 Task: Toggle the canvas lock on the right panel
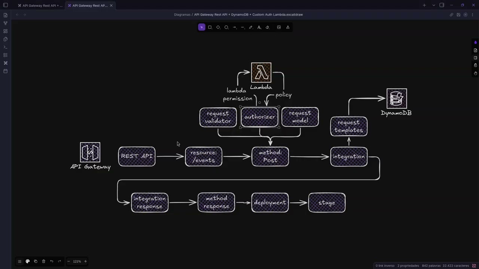pyautogui.click(x=475, y=65)
